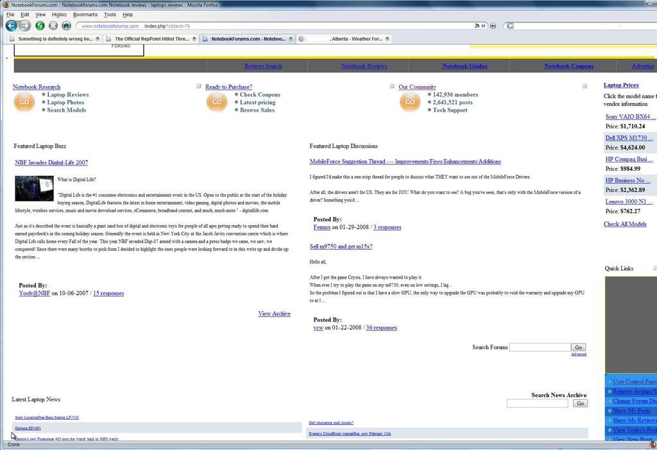
Task: Open the Help menu
Action: 128,14
